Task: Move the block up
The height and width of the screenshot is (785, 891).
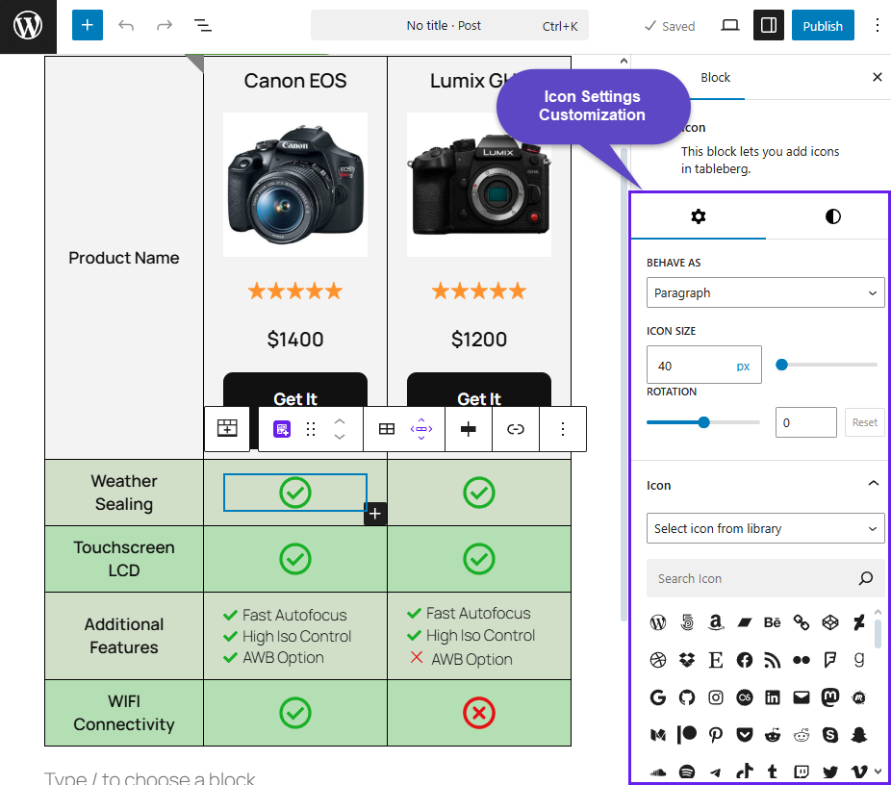Action: click(x=340, y=421)
